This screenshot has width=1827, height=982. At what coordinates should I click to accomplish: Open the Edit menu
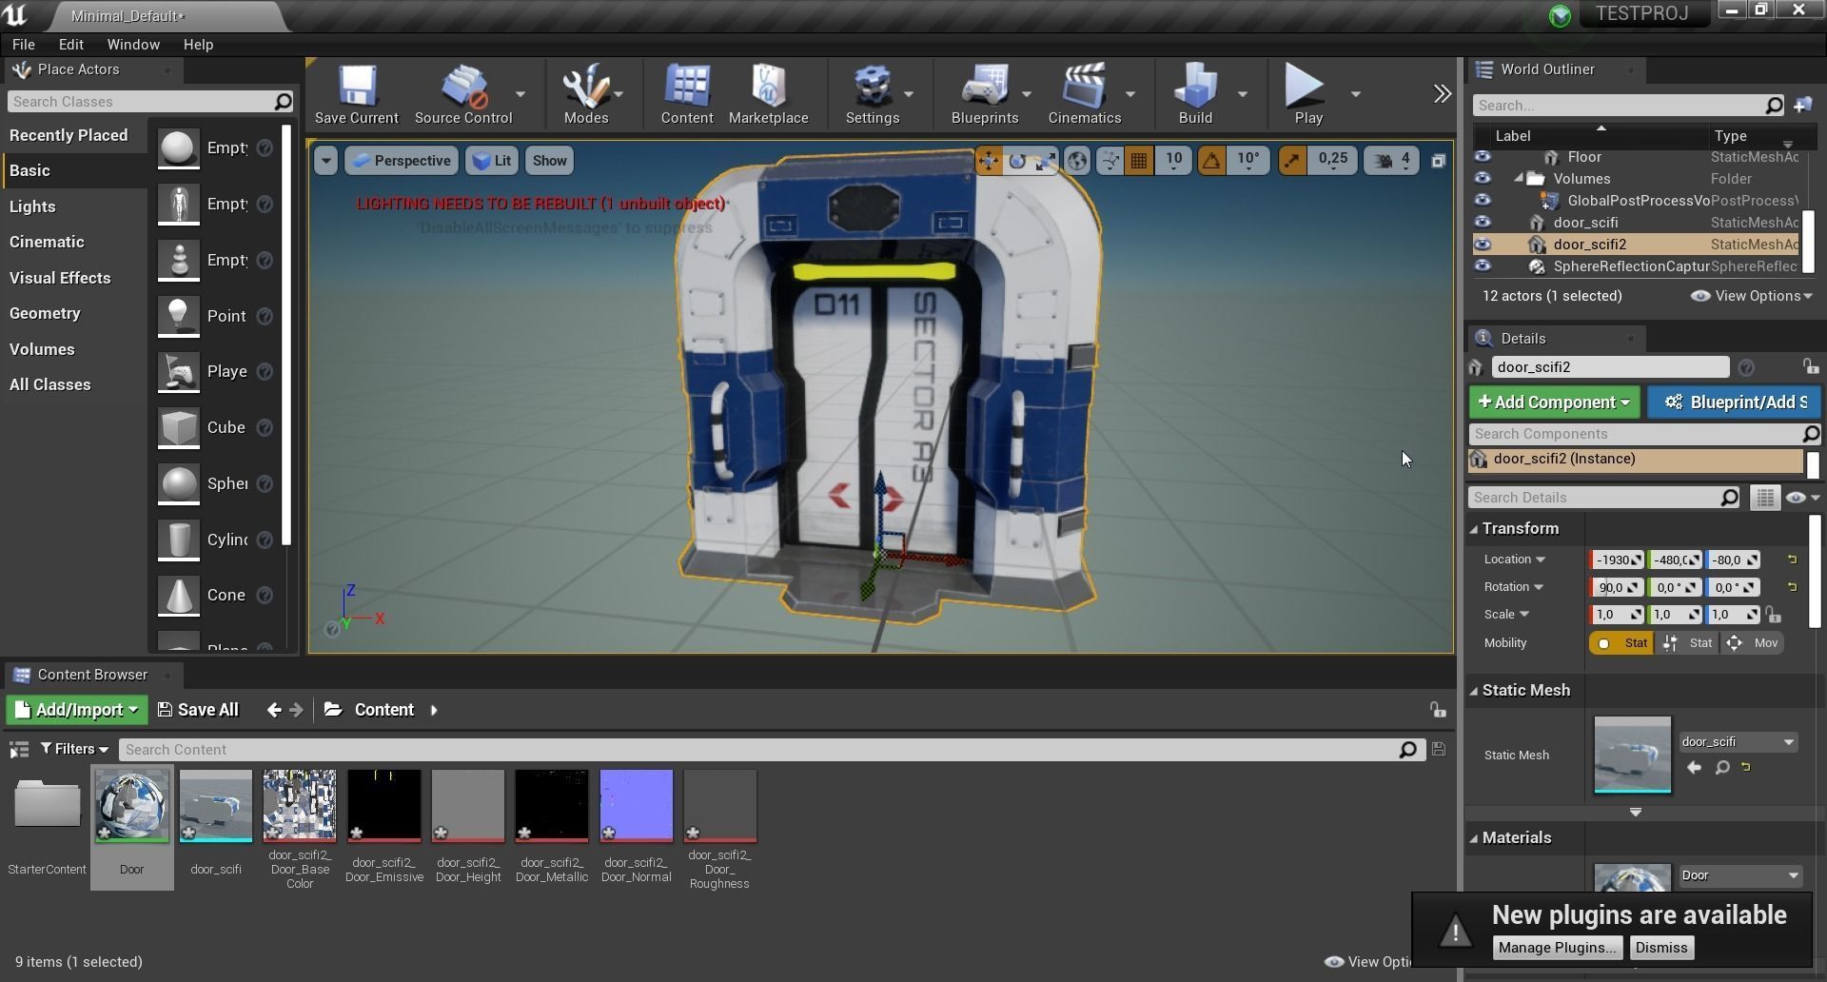[71, 45]
